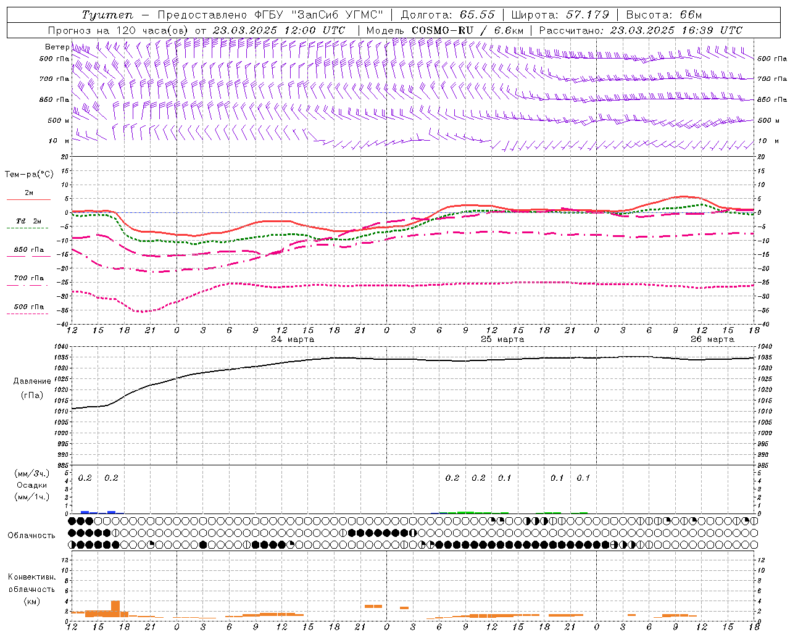
Task: Click the red solid '2м' legend line
Action: point(29,200)
